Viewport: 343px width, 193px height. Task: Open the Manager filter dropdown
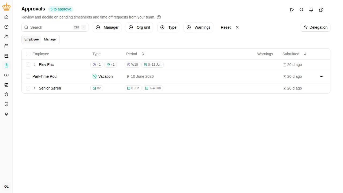pyautogui.click(x=107, y=27)
